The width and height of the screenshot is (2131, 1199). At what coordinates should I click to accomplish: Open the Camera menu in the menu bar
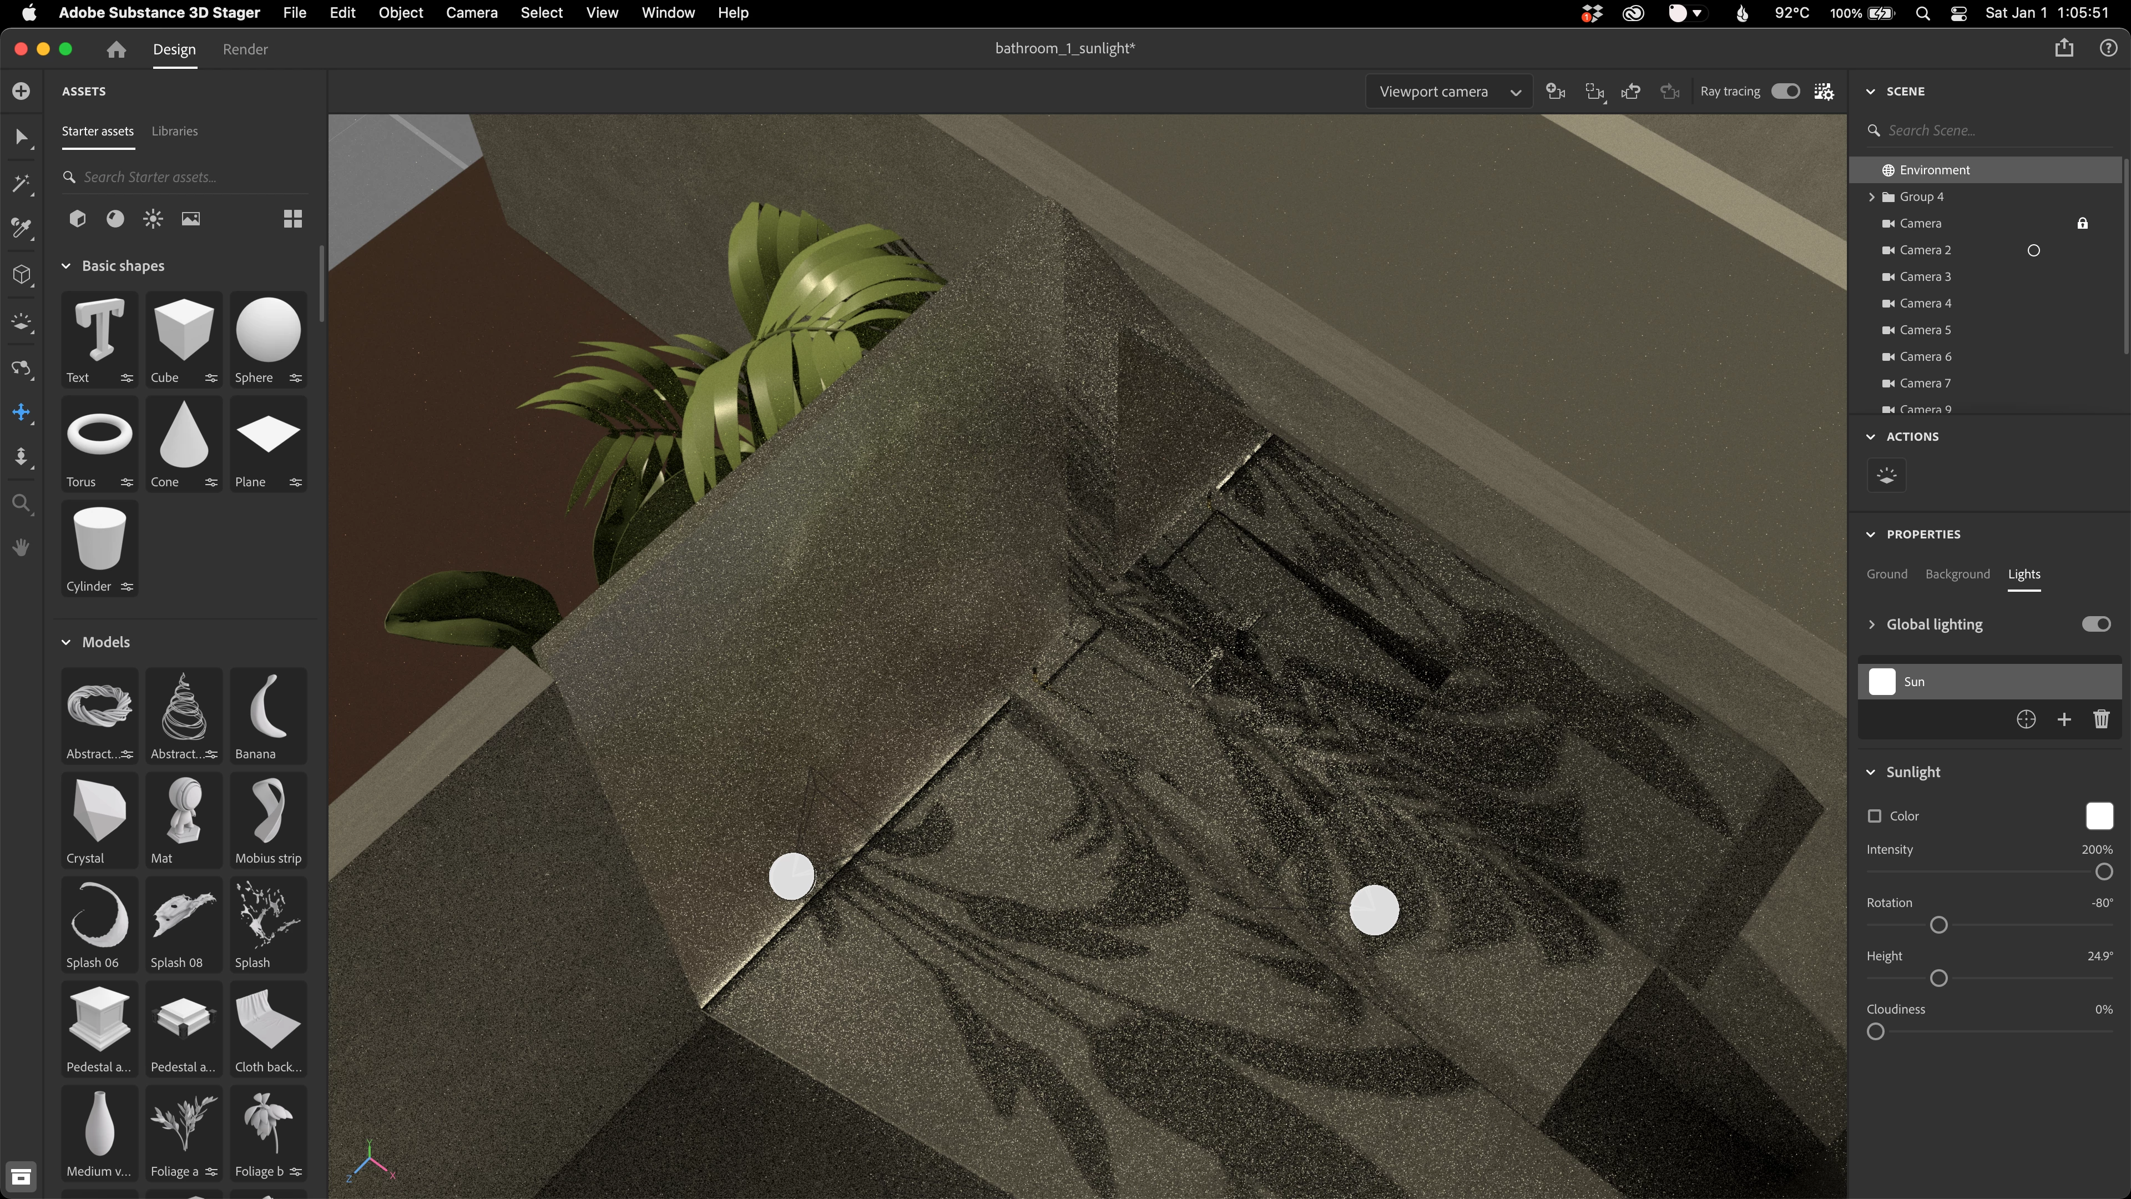[471, 13]
